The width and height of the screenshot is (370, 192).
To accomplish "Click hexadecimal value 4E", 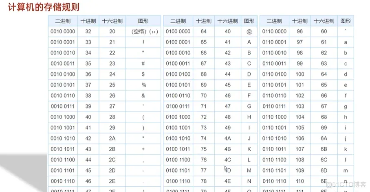I will [x=228, y=181].
